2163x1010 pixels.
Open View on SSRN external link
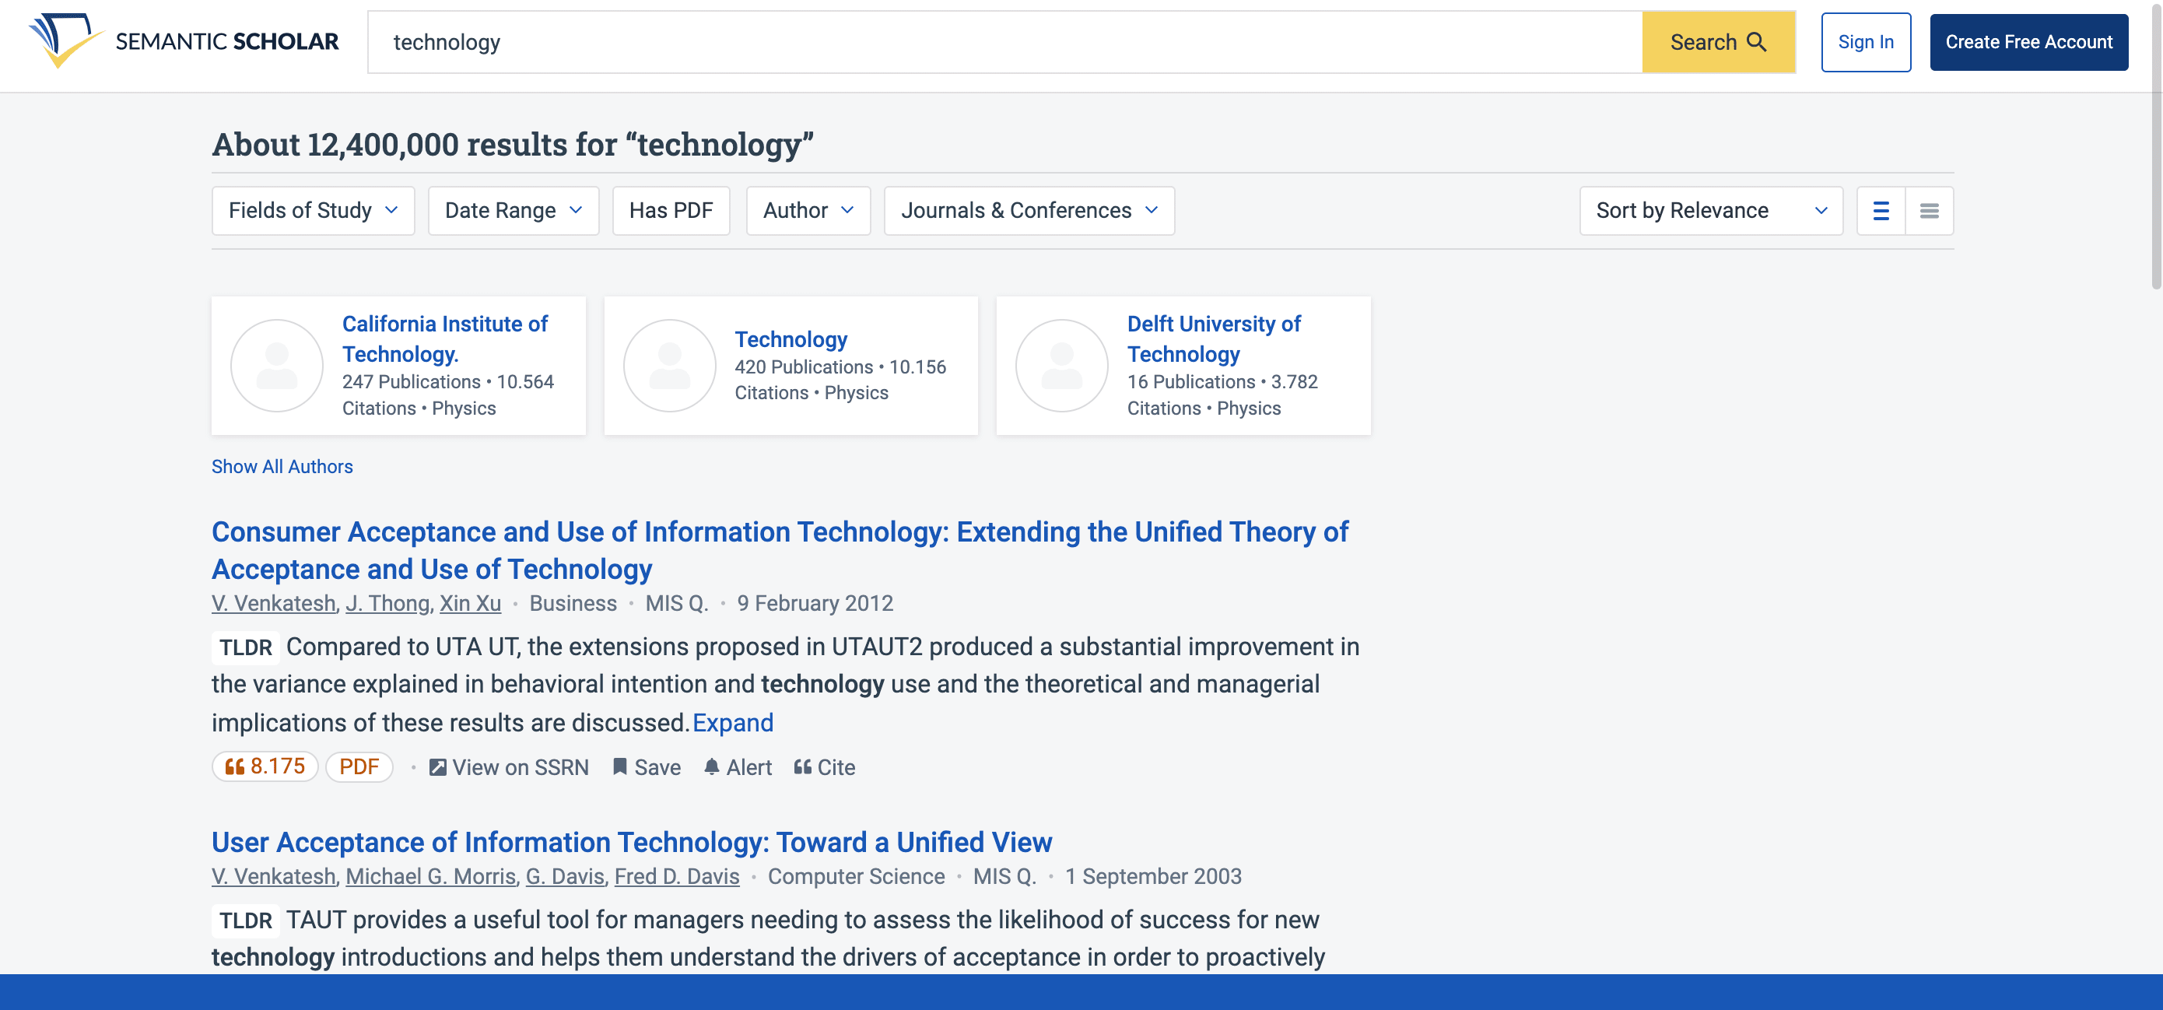[509, 766]
